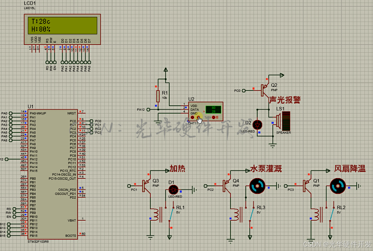Click the T:28c line on the LCD
Viewport: 373px width, 251px height.
(41, 22)
